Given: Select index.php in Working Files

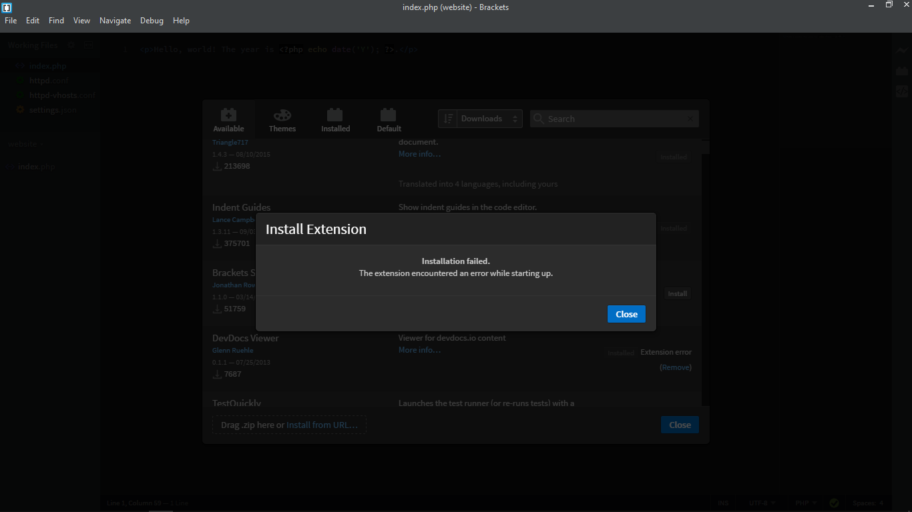Looking at the screenshot, I should (48, 66).
